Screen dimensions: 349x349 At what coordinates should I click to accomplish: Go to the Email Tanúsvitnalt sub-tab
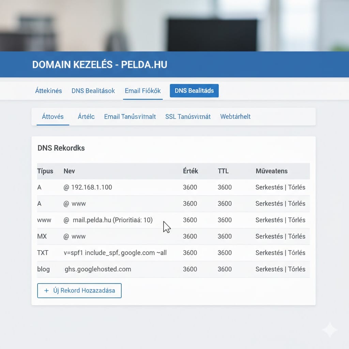[130, 117]
